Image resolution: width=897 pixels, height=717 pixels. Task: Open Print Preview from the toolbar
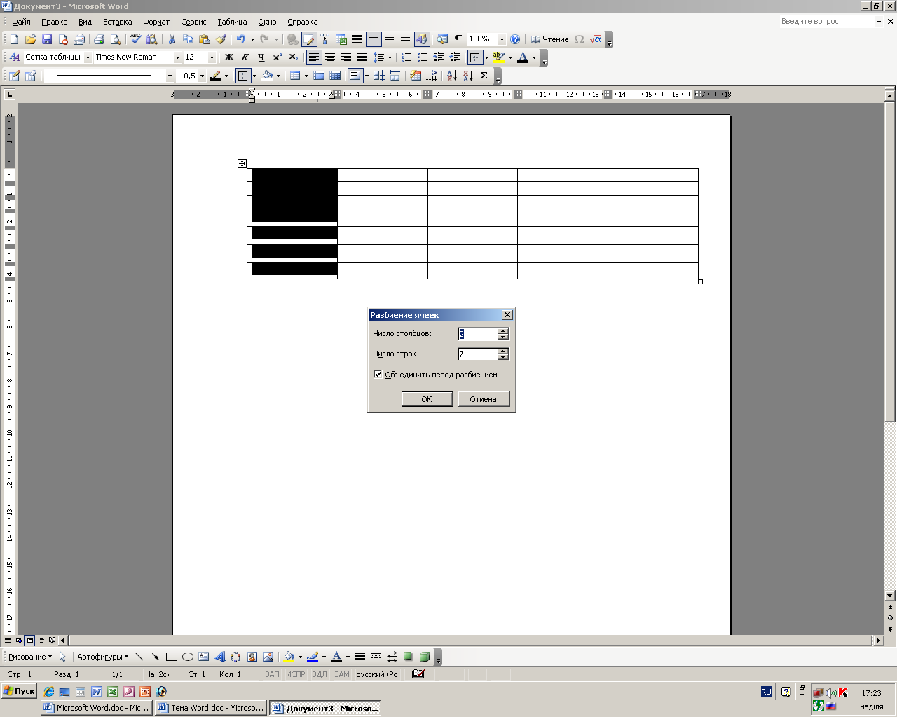tap(116, 39)
